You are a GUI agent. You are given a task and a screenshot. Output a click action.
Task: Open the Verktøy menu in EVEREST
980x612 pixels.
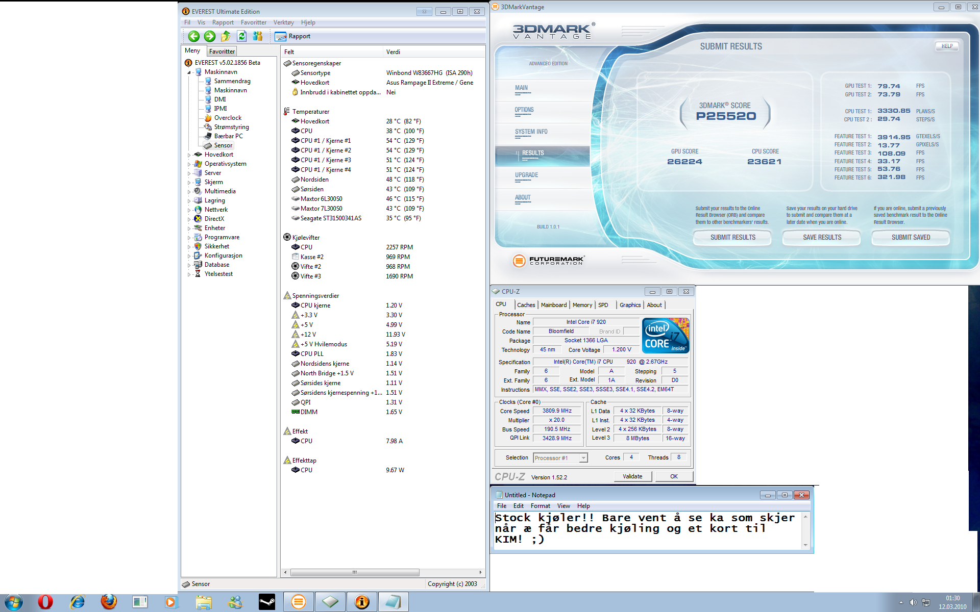(x=283, y=22)
